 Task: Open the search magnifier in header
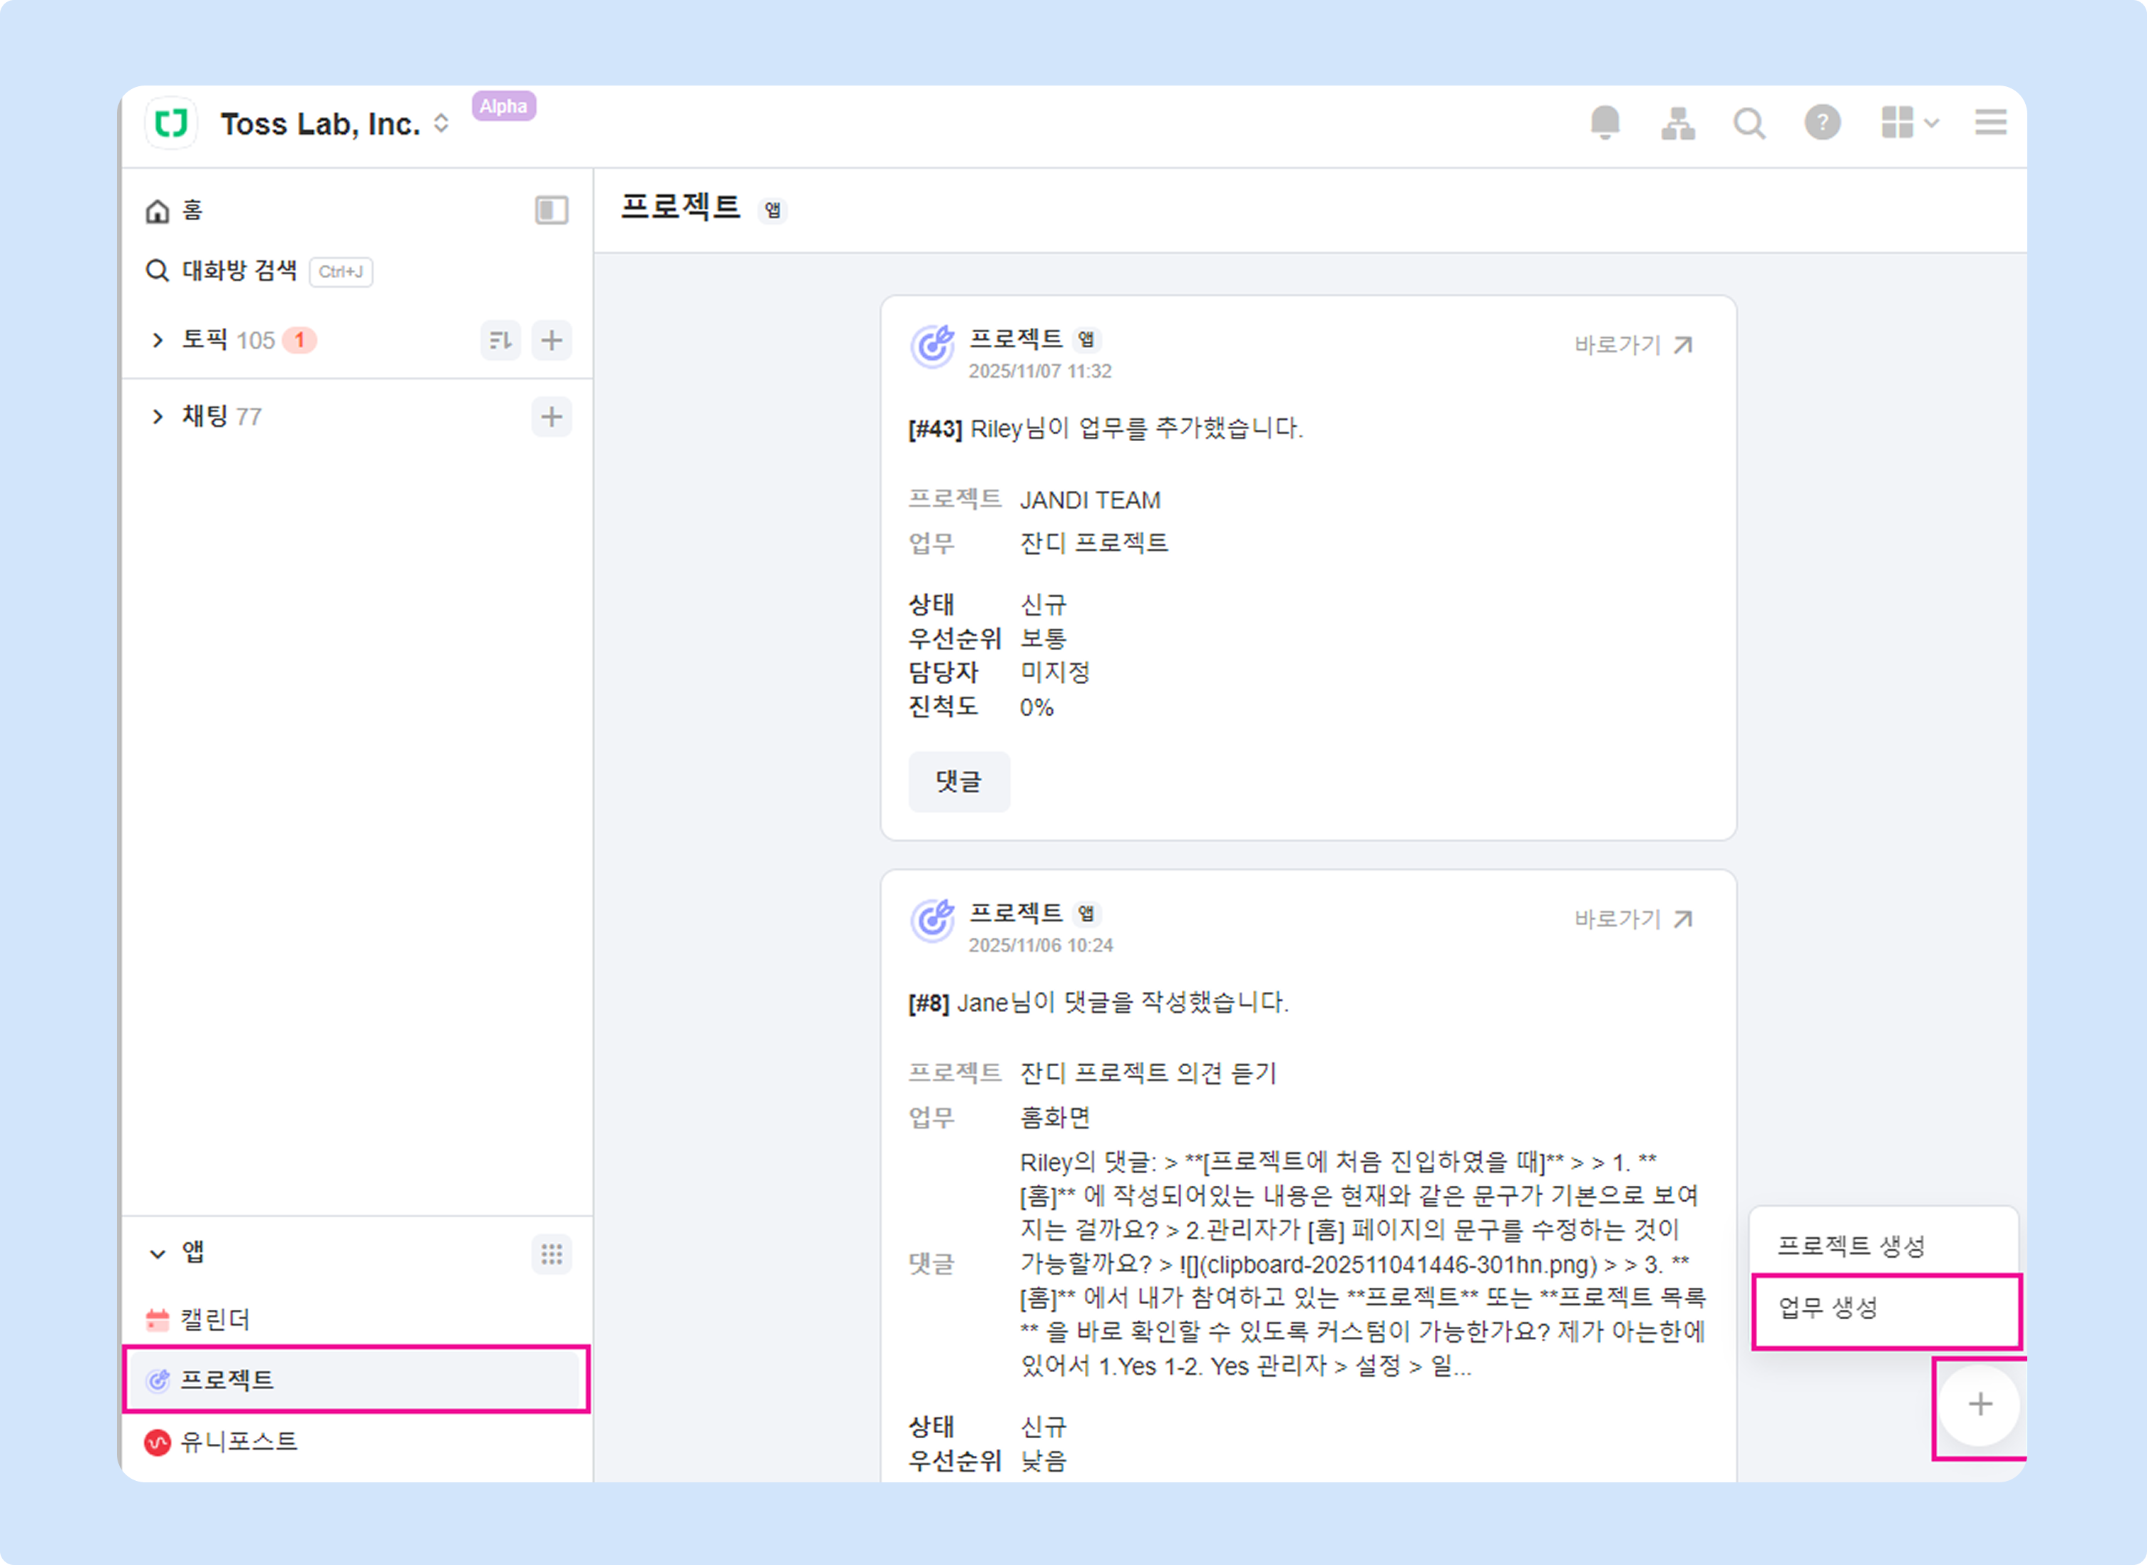(x=1749, y=123)
